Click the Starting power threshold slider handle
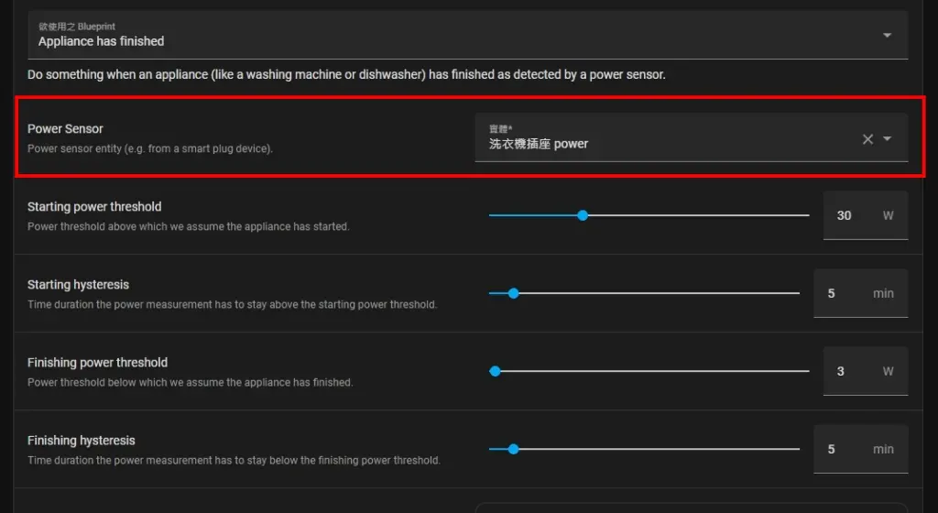Screen dimensions: 938x513 583,215
